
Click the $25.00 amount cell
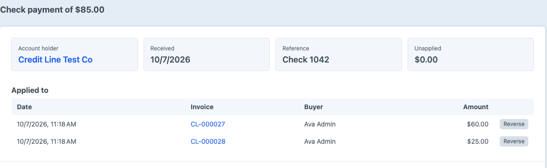click(x=478, y=141)
